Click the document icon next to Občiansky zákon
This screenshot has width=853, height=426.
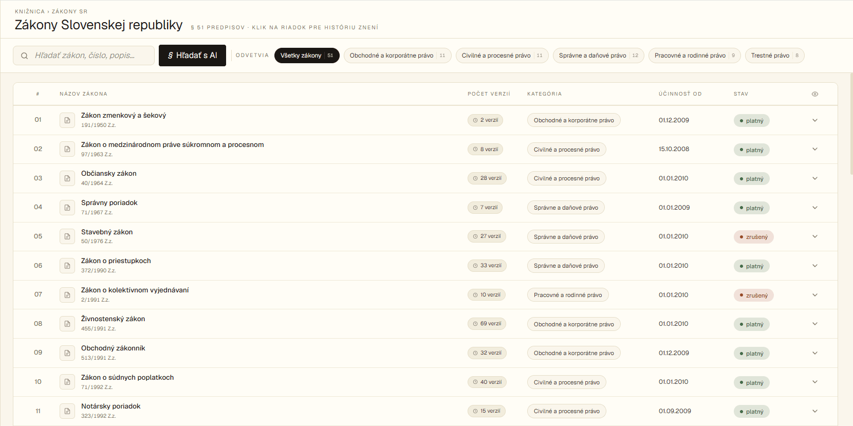tap(67, 178)
